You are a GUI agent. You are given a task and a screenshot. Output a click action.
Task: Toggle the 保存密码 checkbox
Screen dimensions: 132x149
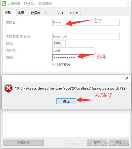[54, 65]
